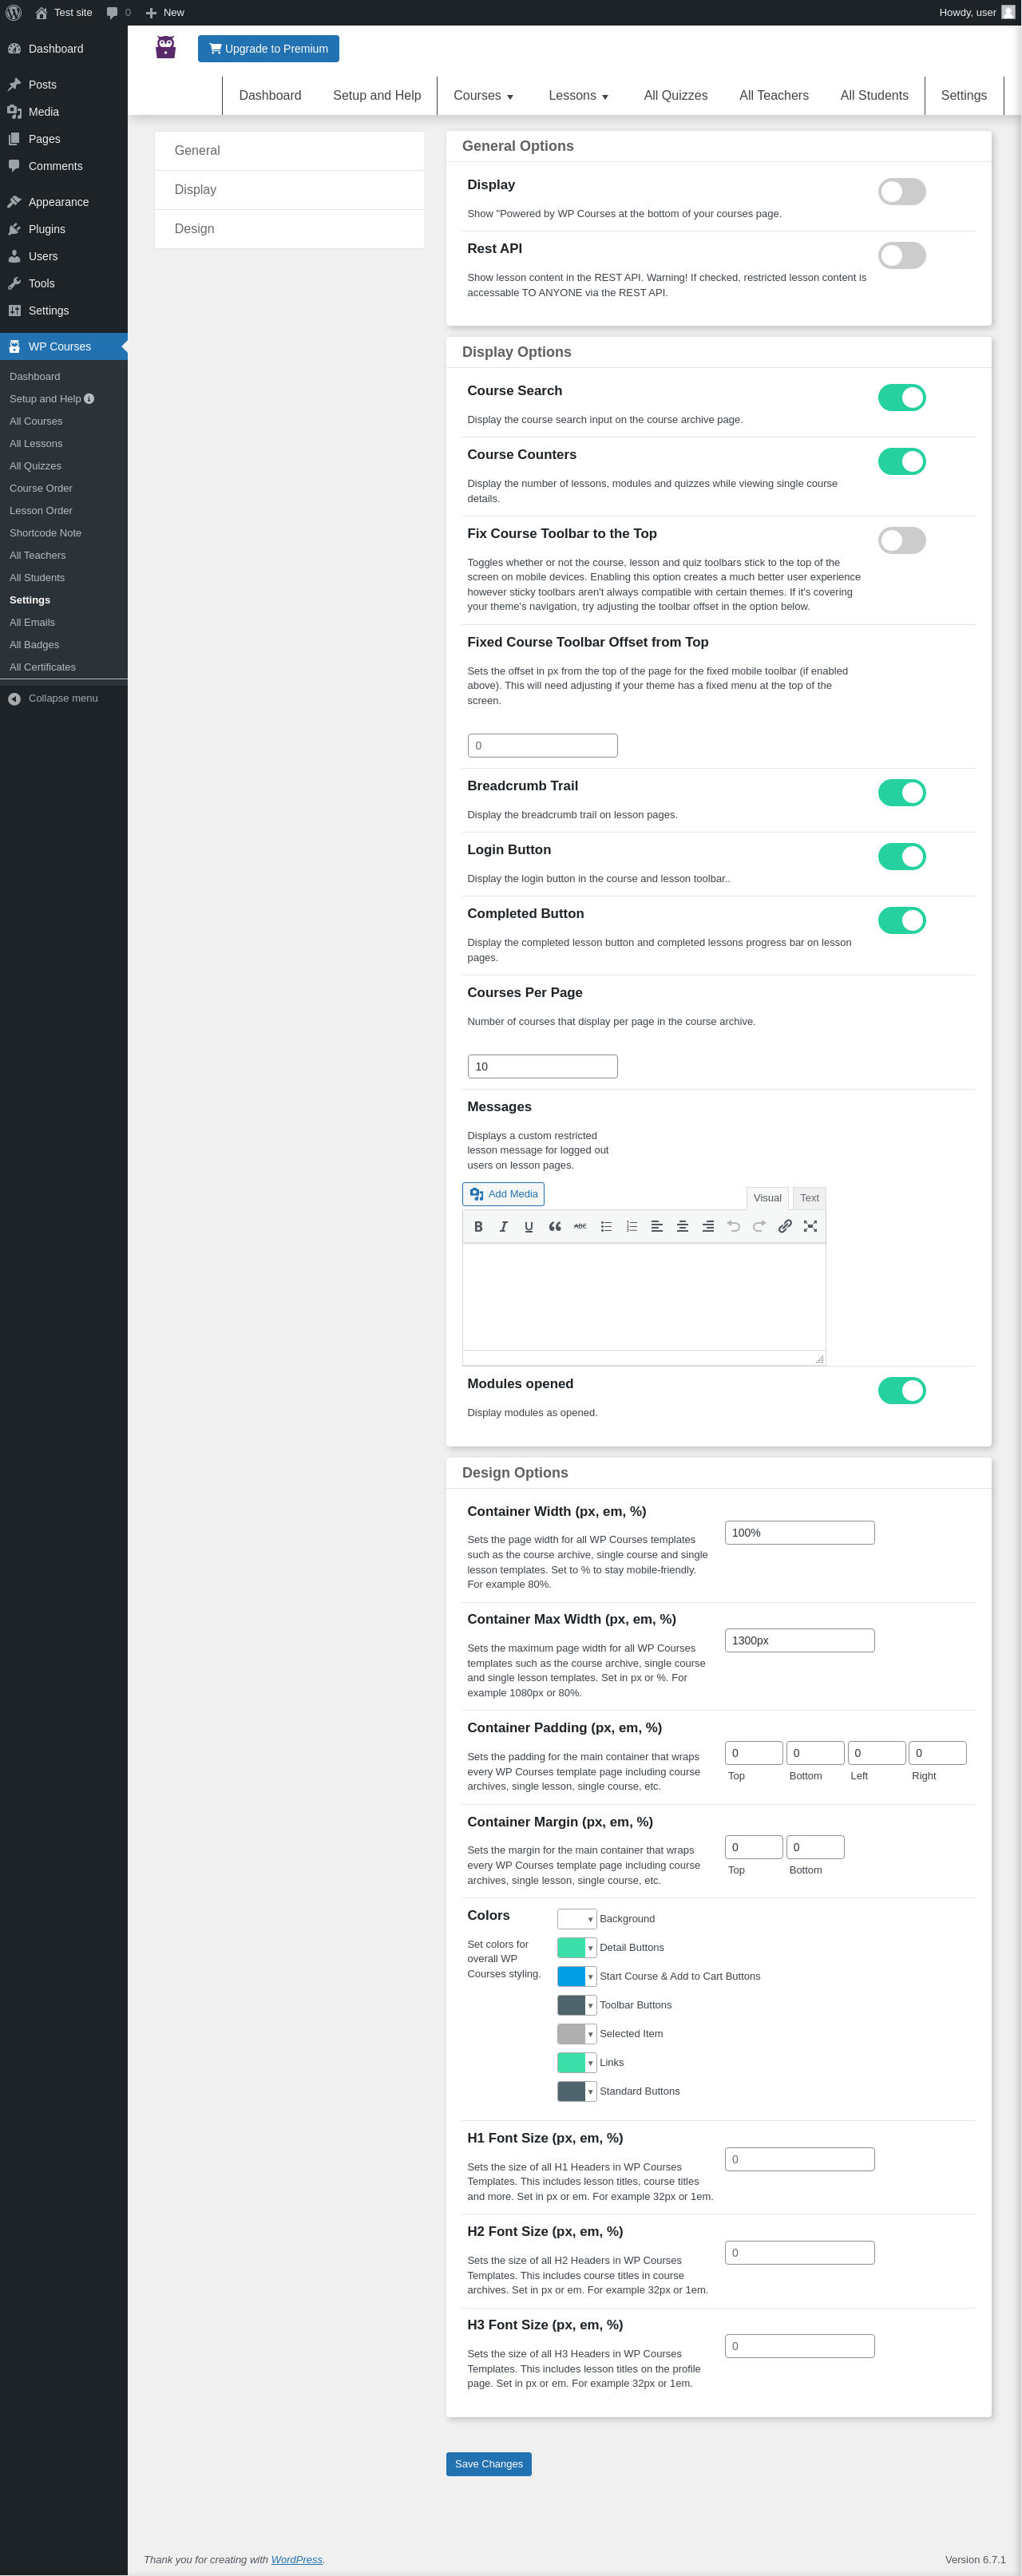Click the Save Changes button
1022x2576 pixels.
pos(488,2464)
